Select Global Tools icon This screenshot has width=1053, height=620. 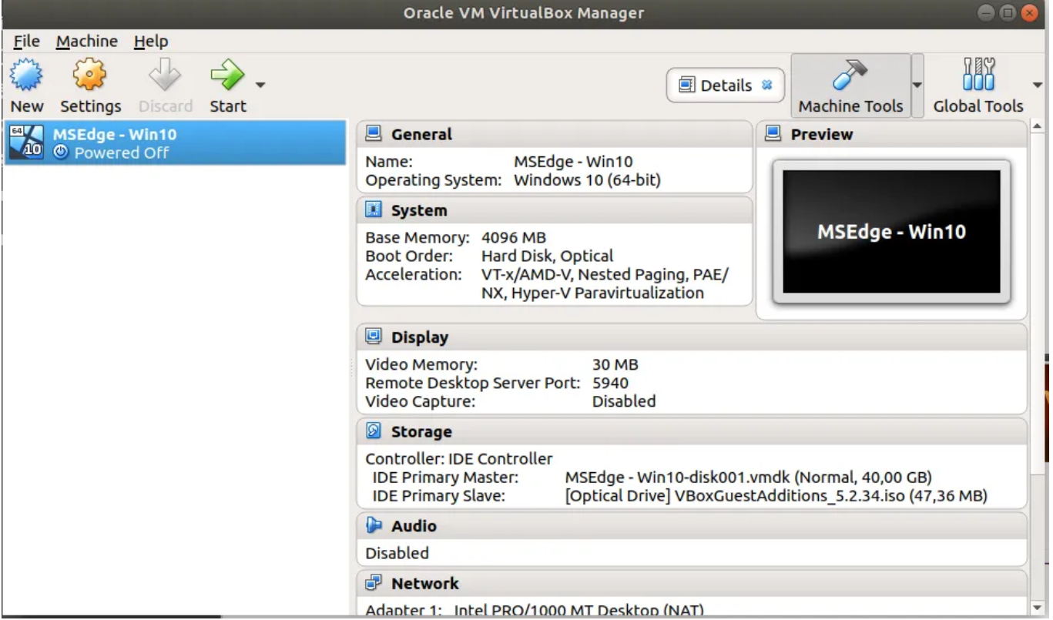tap(978, 75)
